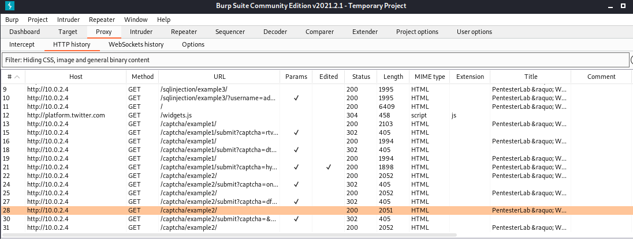Open the Window menu
Image resolution: width=633 pixels, height=239 pixels.
[136, 20]
